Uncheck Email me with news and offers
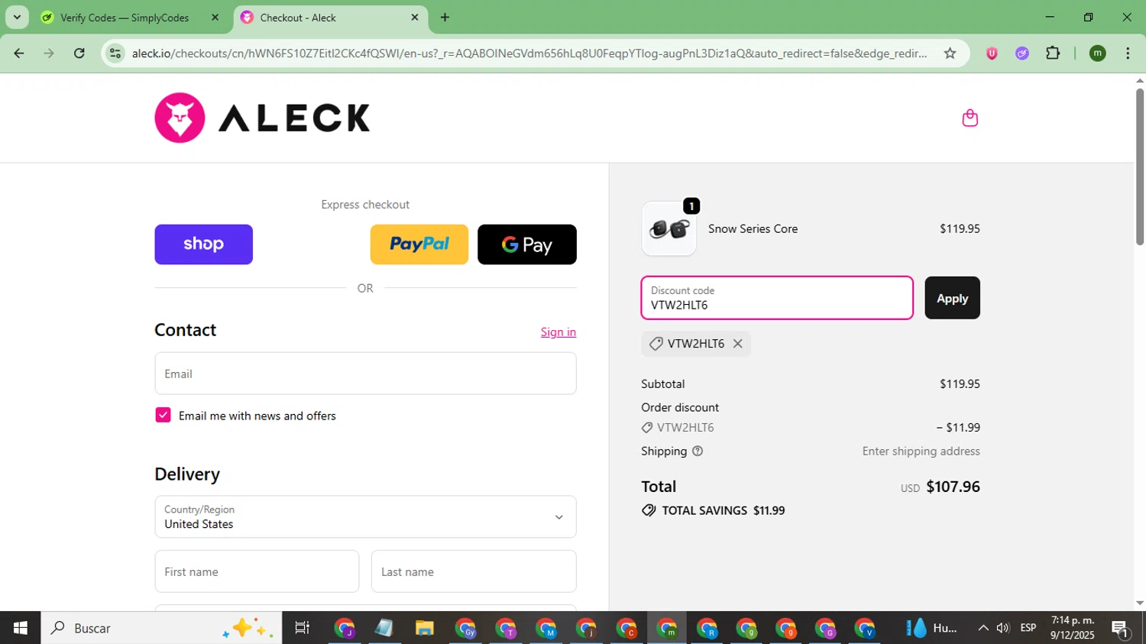The image size is (1146, 644). 163,416
